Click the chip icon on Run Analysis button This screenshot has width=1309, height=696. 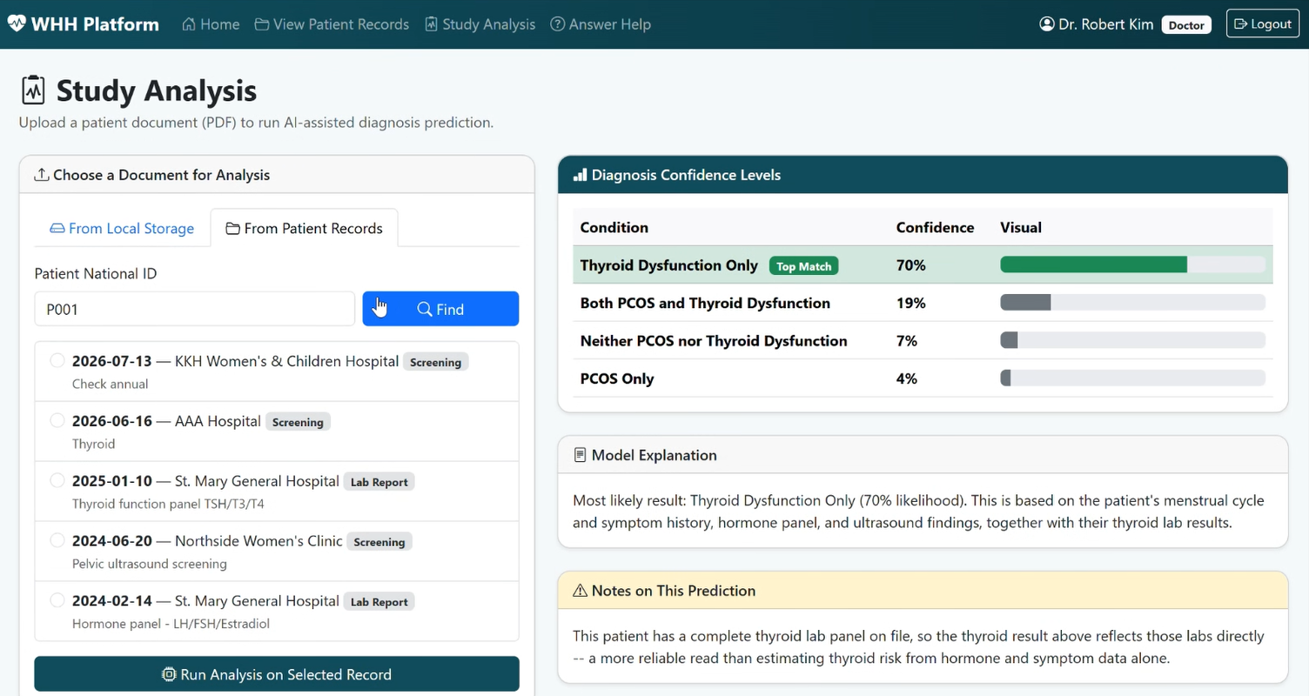pos(169,674)
